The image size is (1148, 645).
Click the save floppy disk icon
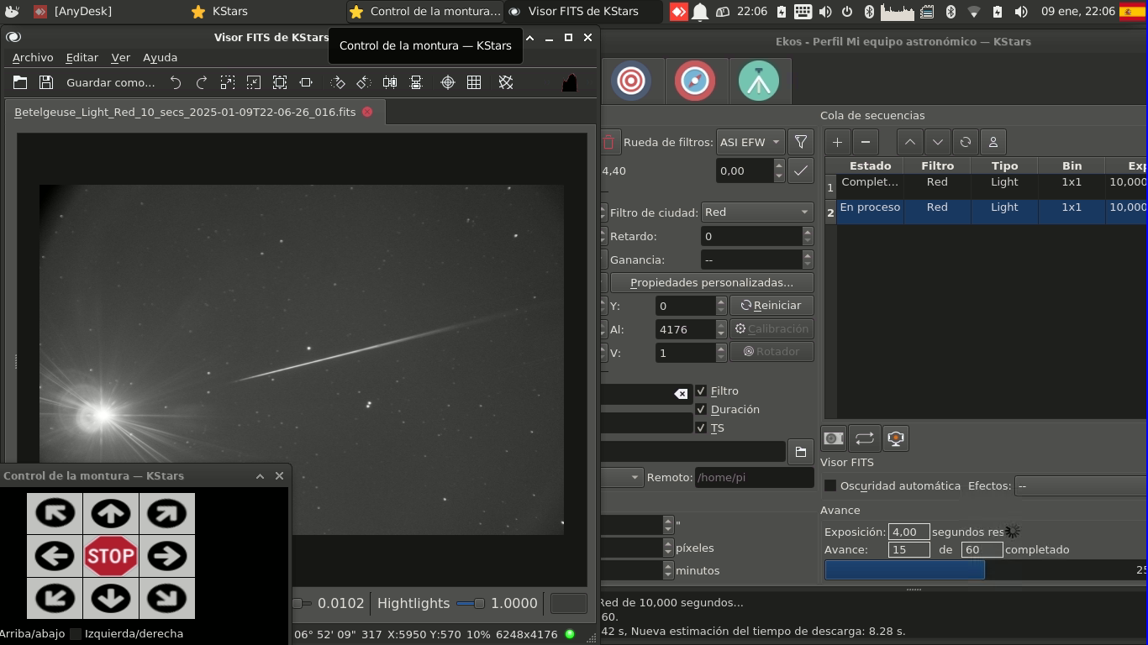46,82
